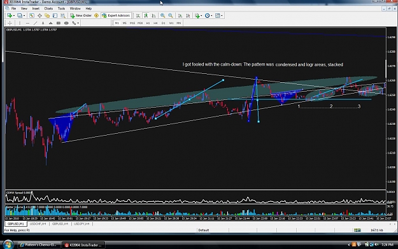The width and height of the screenshot is (398, 249).
Task: Switch to the Pattern's Chemo taskbar window
Action: 39,245
